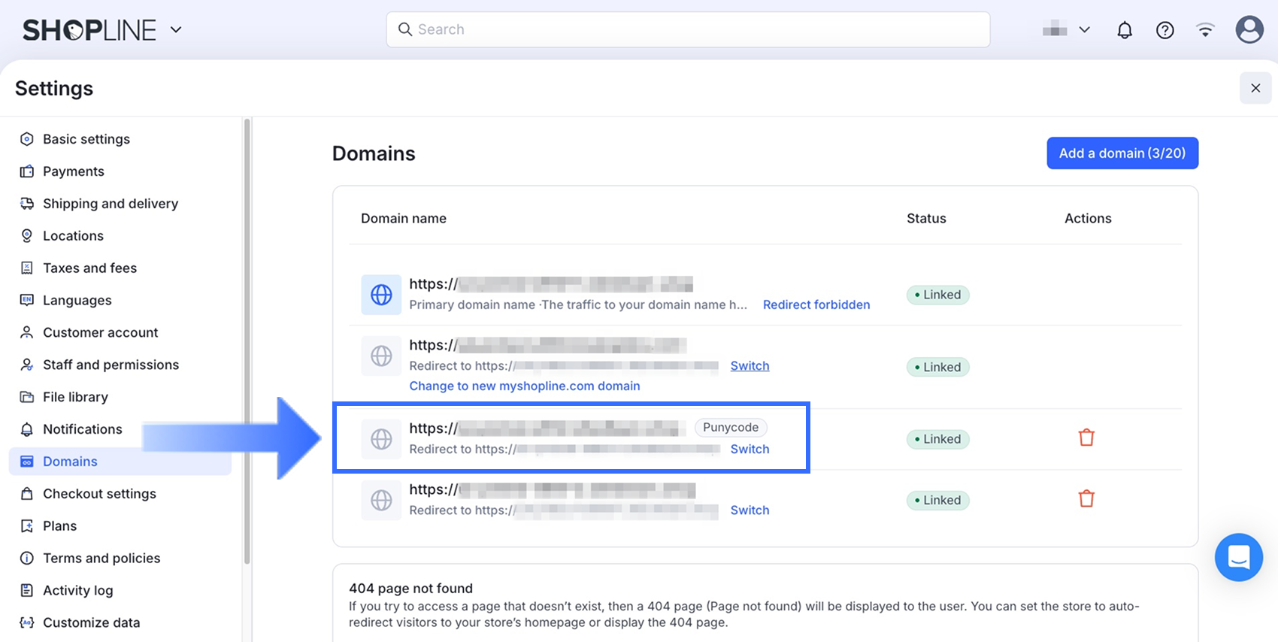This screenshot has height=642, width=1278.
Task: Open Shipping and delivery settings
Action: (111, 204)
